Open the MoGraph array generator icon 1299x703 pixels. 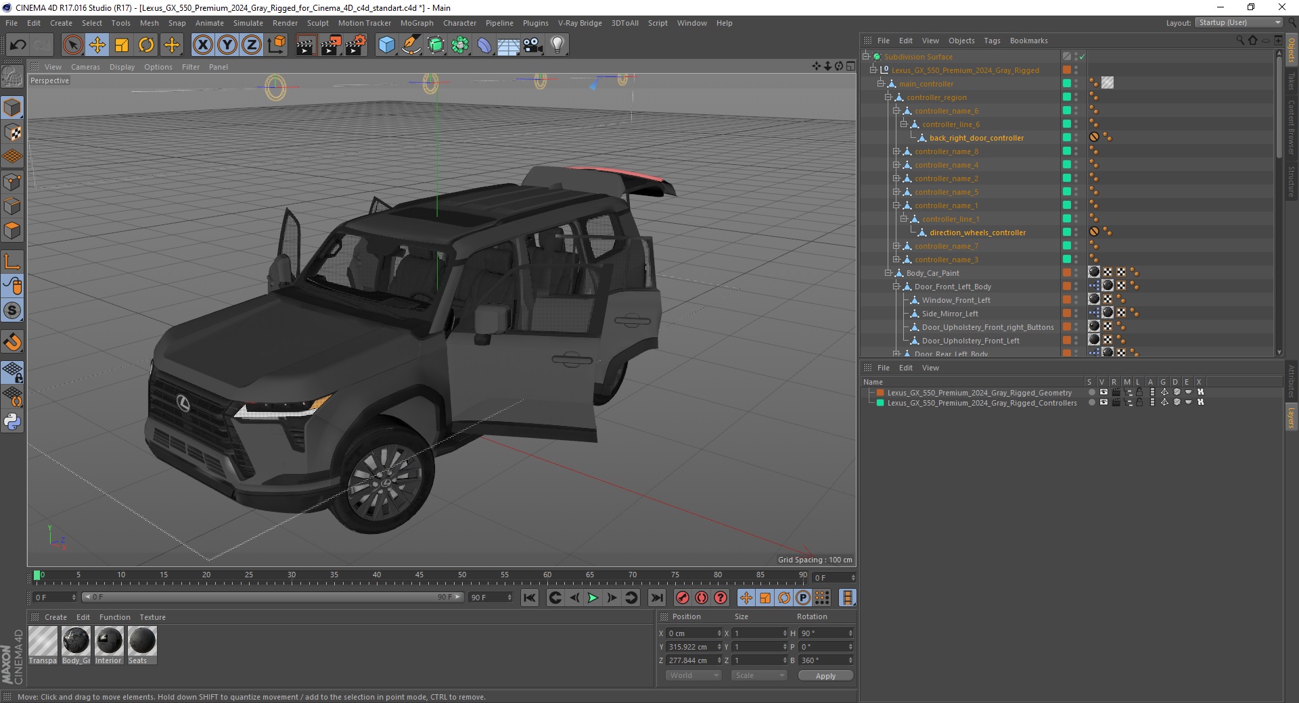click(x=460, y=45)
